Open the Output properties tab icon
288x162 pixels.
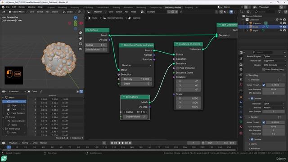(x=241, y=70)
